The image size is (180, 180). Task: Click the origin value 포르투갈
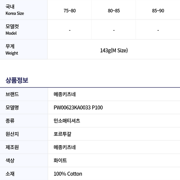tap(63, 134)
